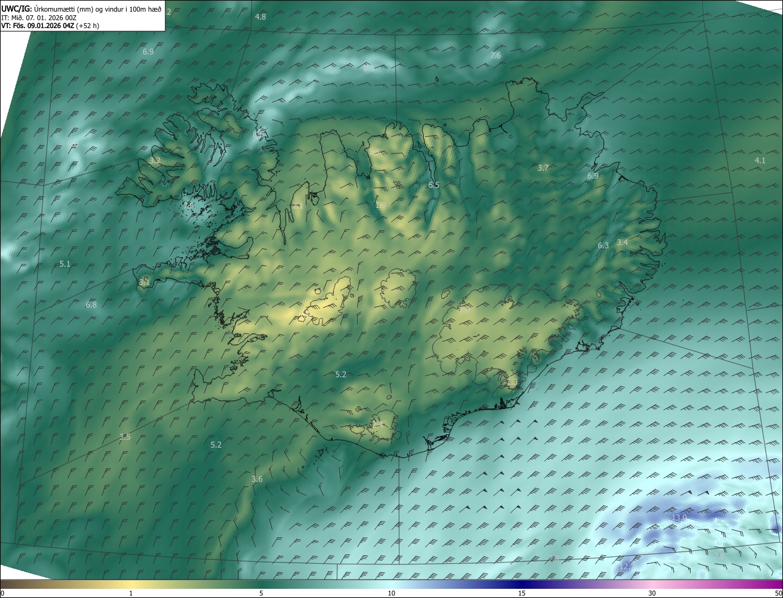Click the 3.4 value label in east Iceland
Screen dimensions: 783x598
pos(622,243)
